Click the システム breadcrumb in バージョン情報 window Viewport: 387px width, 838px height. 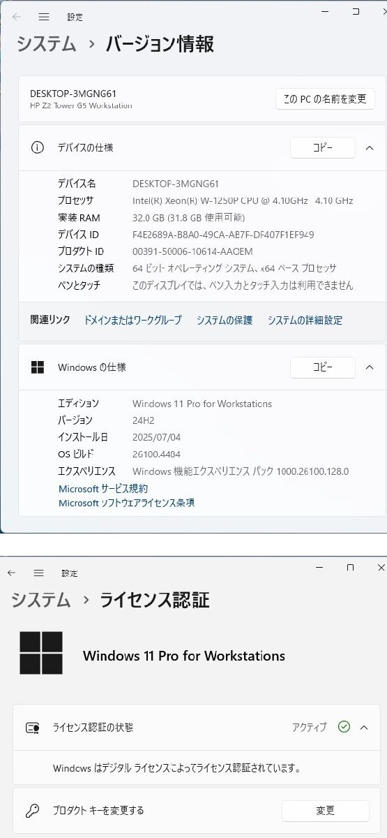pos(46,43)
